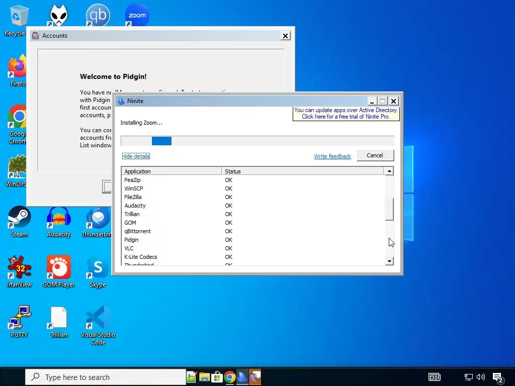Switch to Pidgin via its taskbar icon
The height and width of the screenshot is (386, 515).
coord(255,377)
